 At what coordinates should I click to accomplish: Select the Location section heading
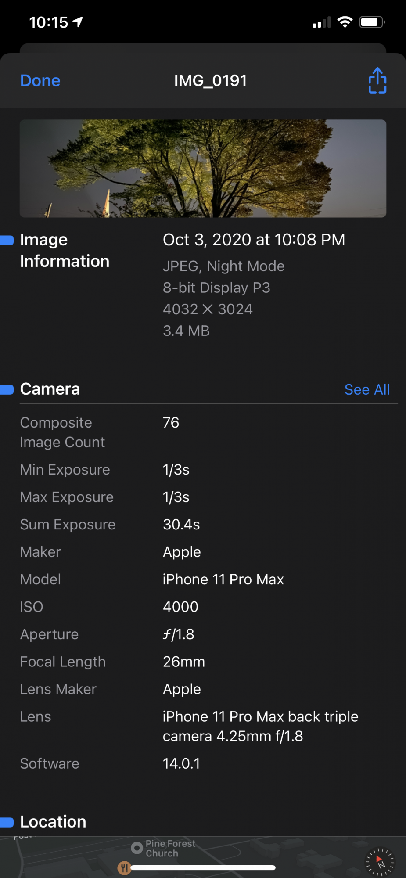coord(53,822)
